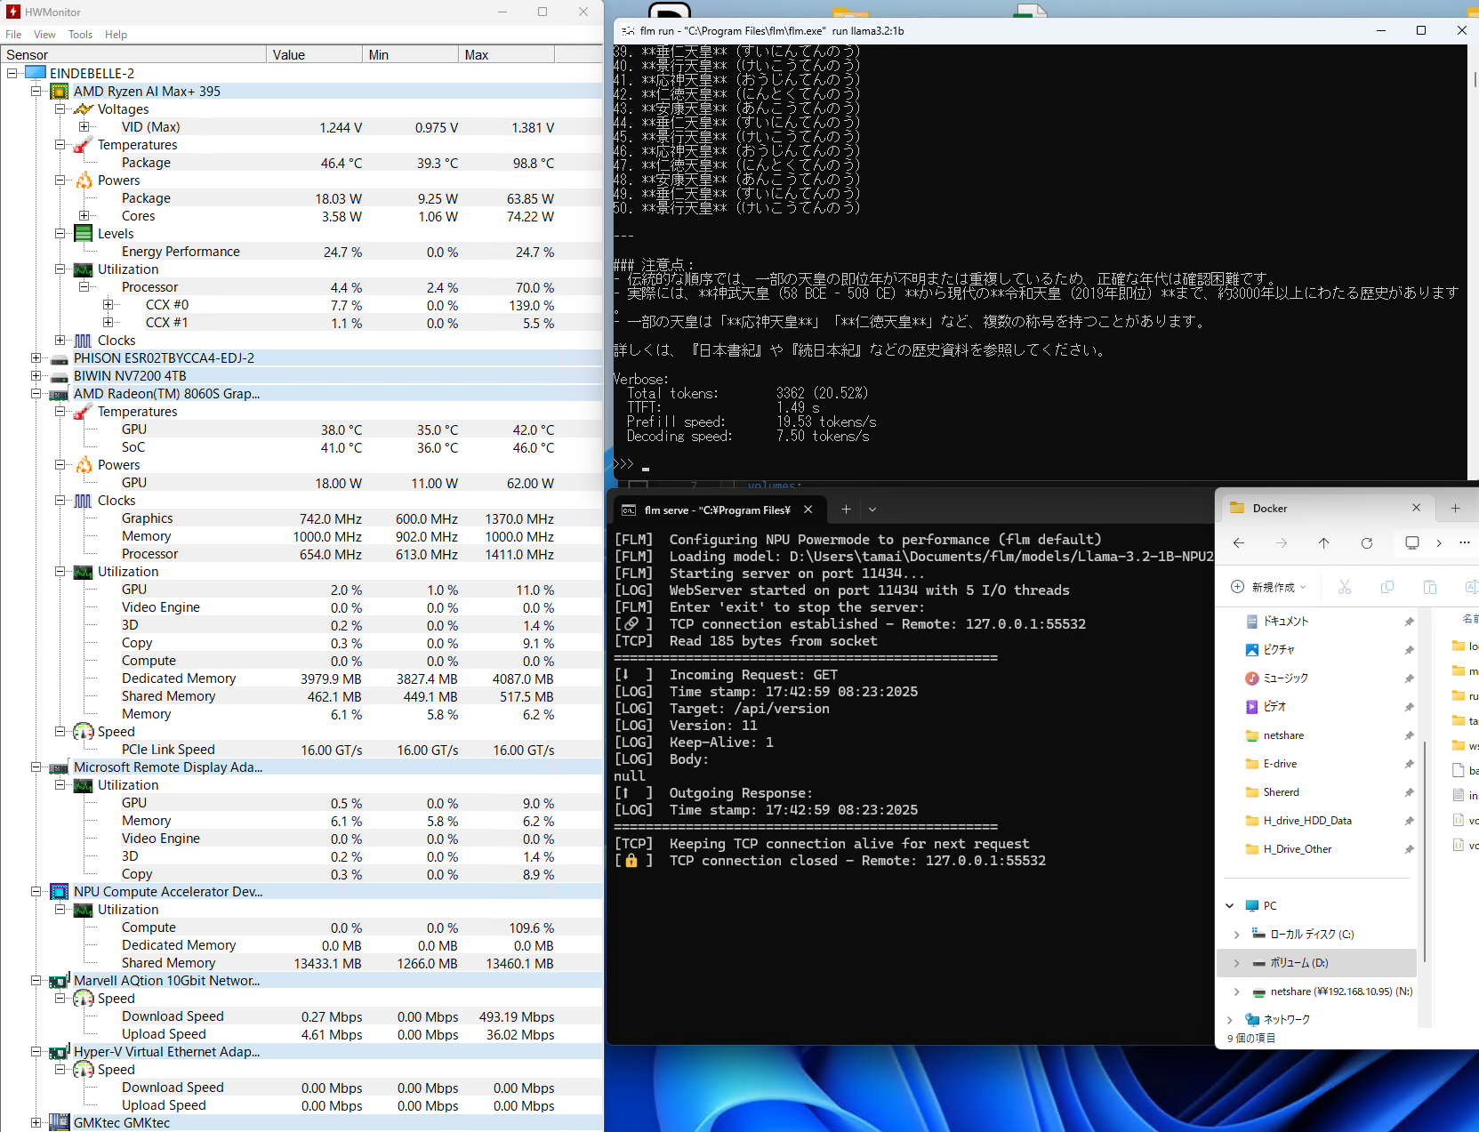Click the Paste icon in Explorer toolbar
This screenshot has height=1132, width=1479.
[1430, 587]
